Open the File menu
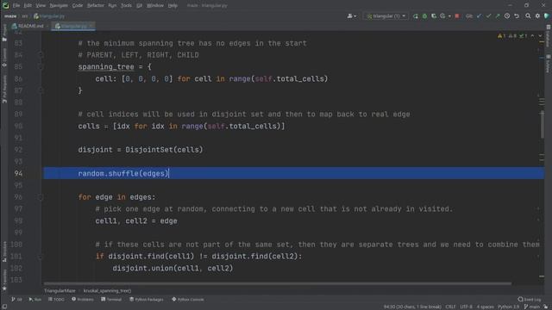The height and width of the screenshot is (310, 552). click(x=16, y=6)
